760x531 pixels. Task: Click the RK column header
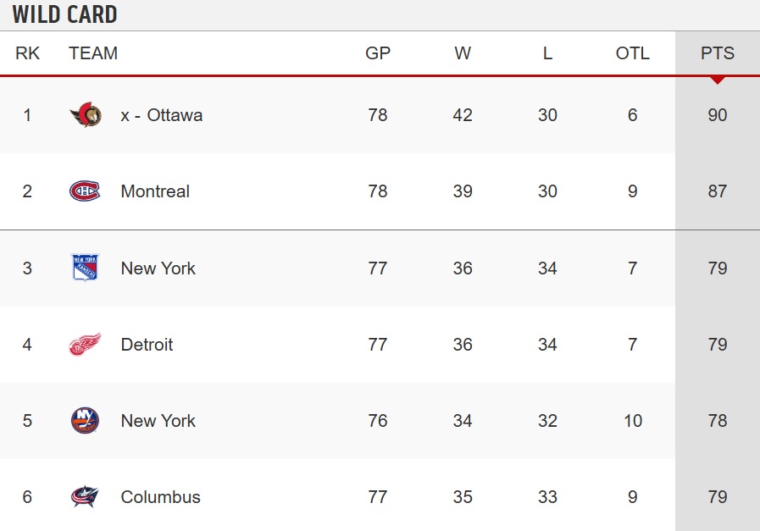coord(27,53)
